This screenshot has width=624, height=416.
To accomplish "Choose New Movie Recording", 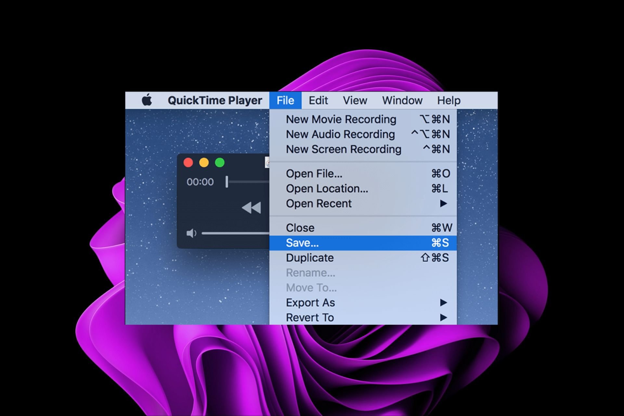I will click(363, 119).
